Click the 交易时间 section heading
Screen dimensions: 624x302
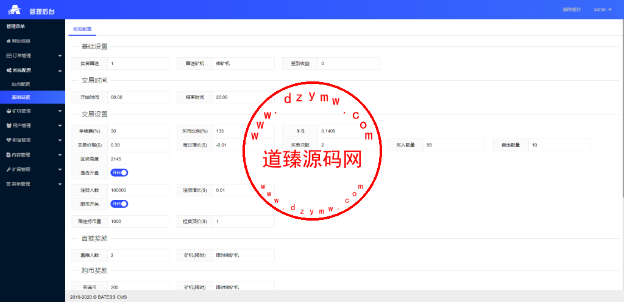pos(94,80)
